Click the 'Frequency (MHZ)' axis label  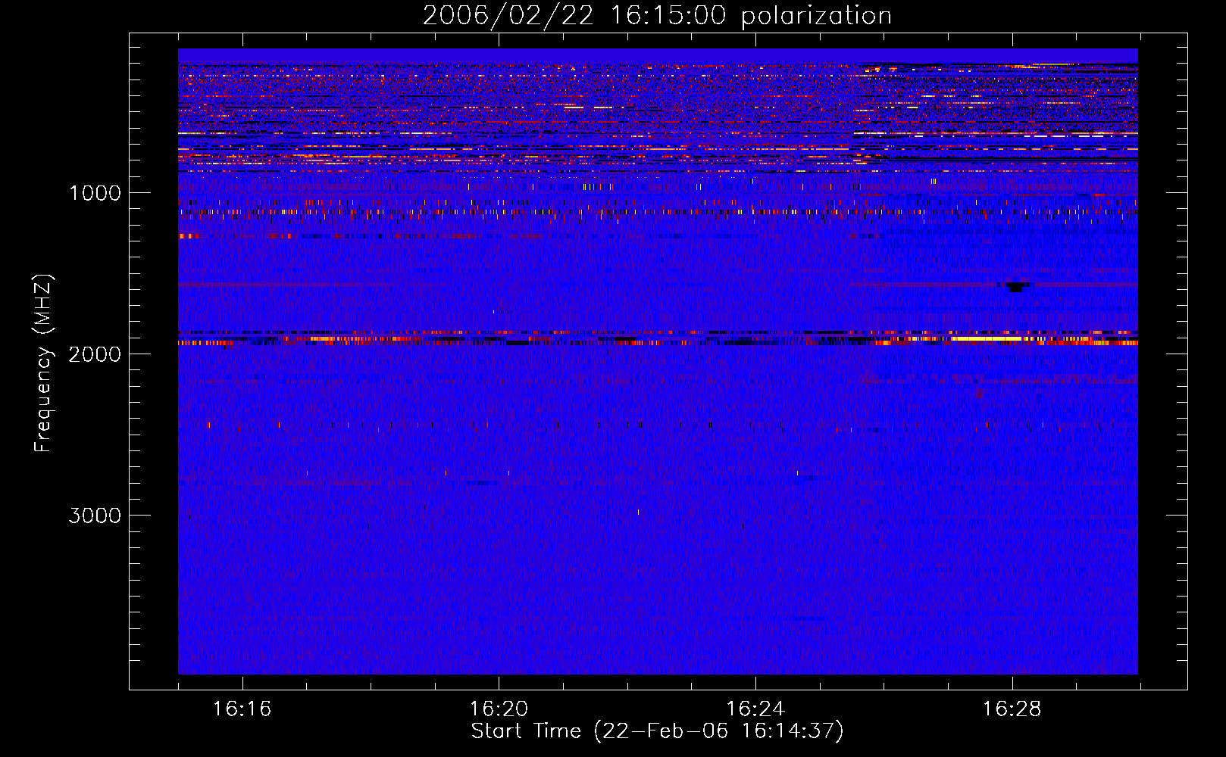(43, 363)
